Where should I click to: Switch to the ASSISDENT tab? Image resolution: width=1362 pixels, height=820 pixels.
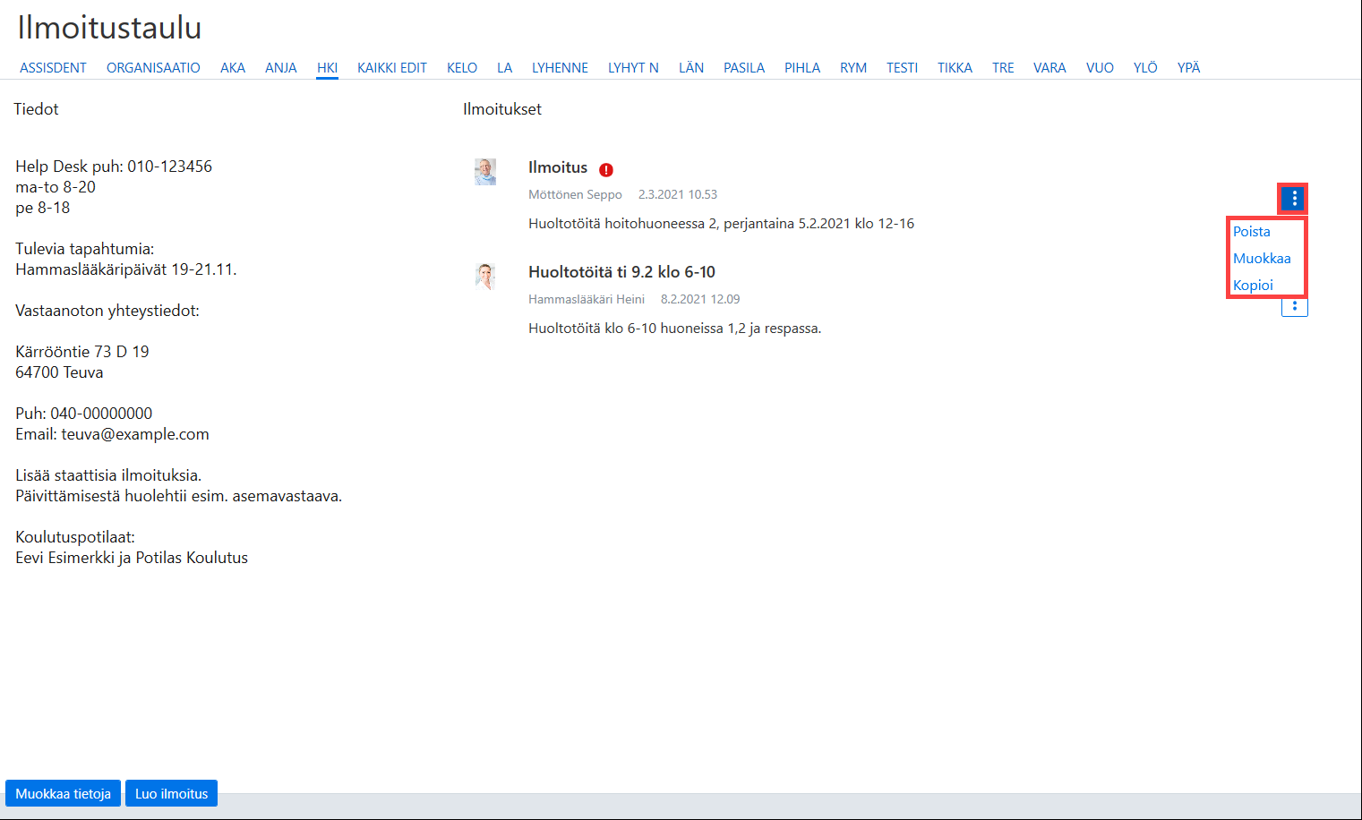click(x=53, y=68)
